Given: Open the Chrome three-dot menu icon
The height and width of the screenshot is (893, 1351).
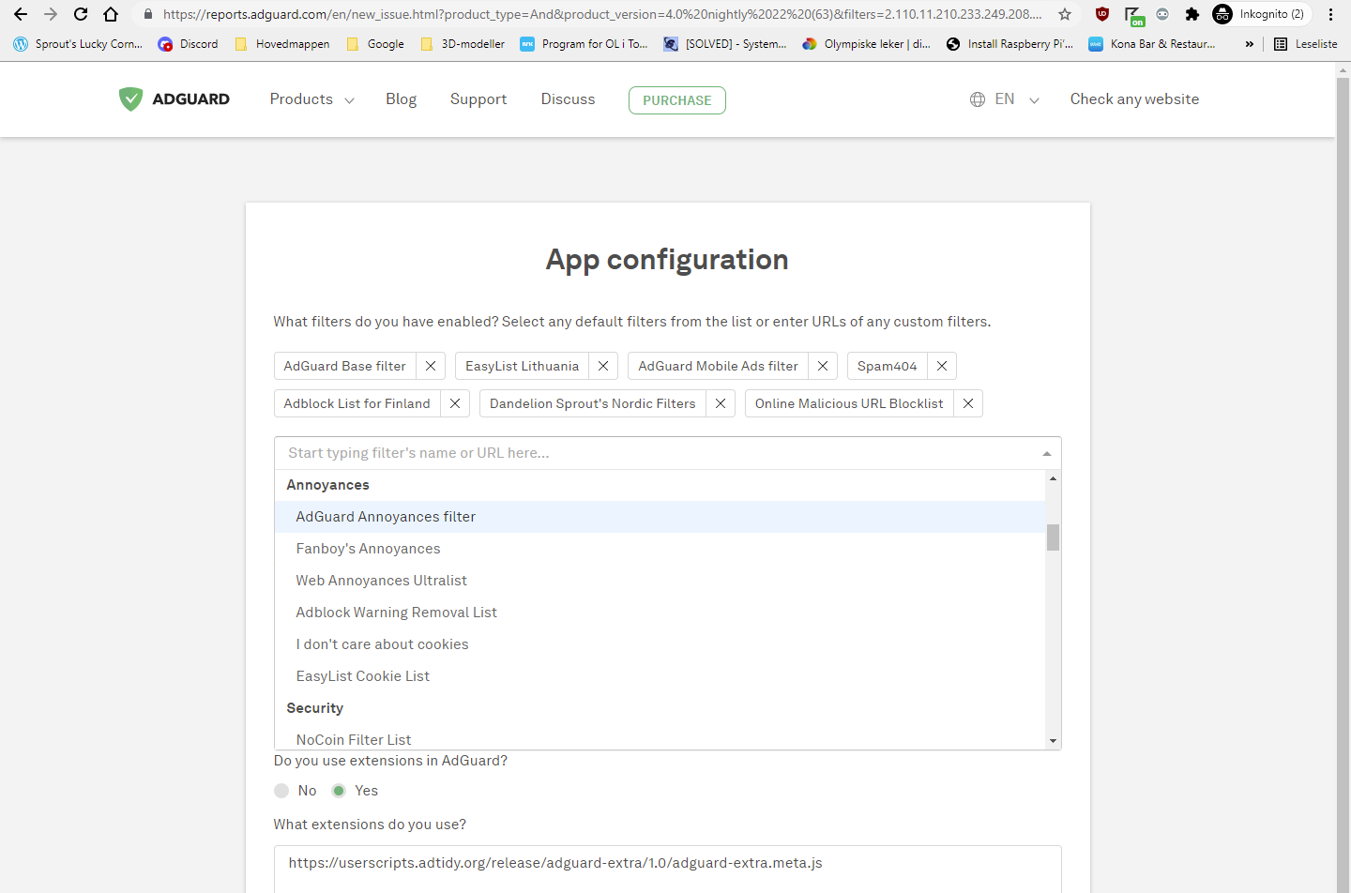Looking at the screenshot, I should tap(1329, 14).
